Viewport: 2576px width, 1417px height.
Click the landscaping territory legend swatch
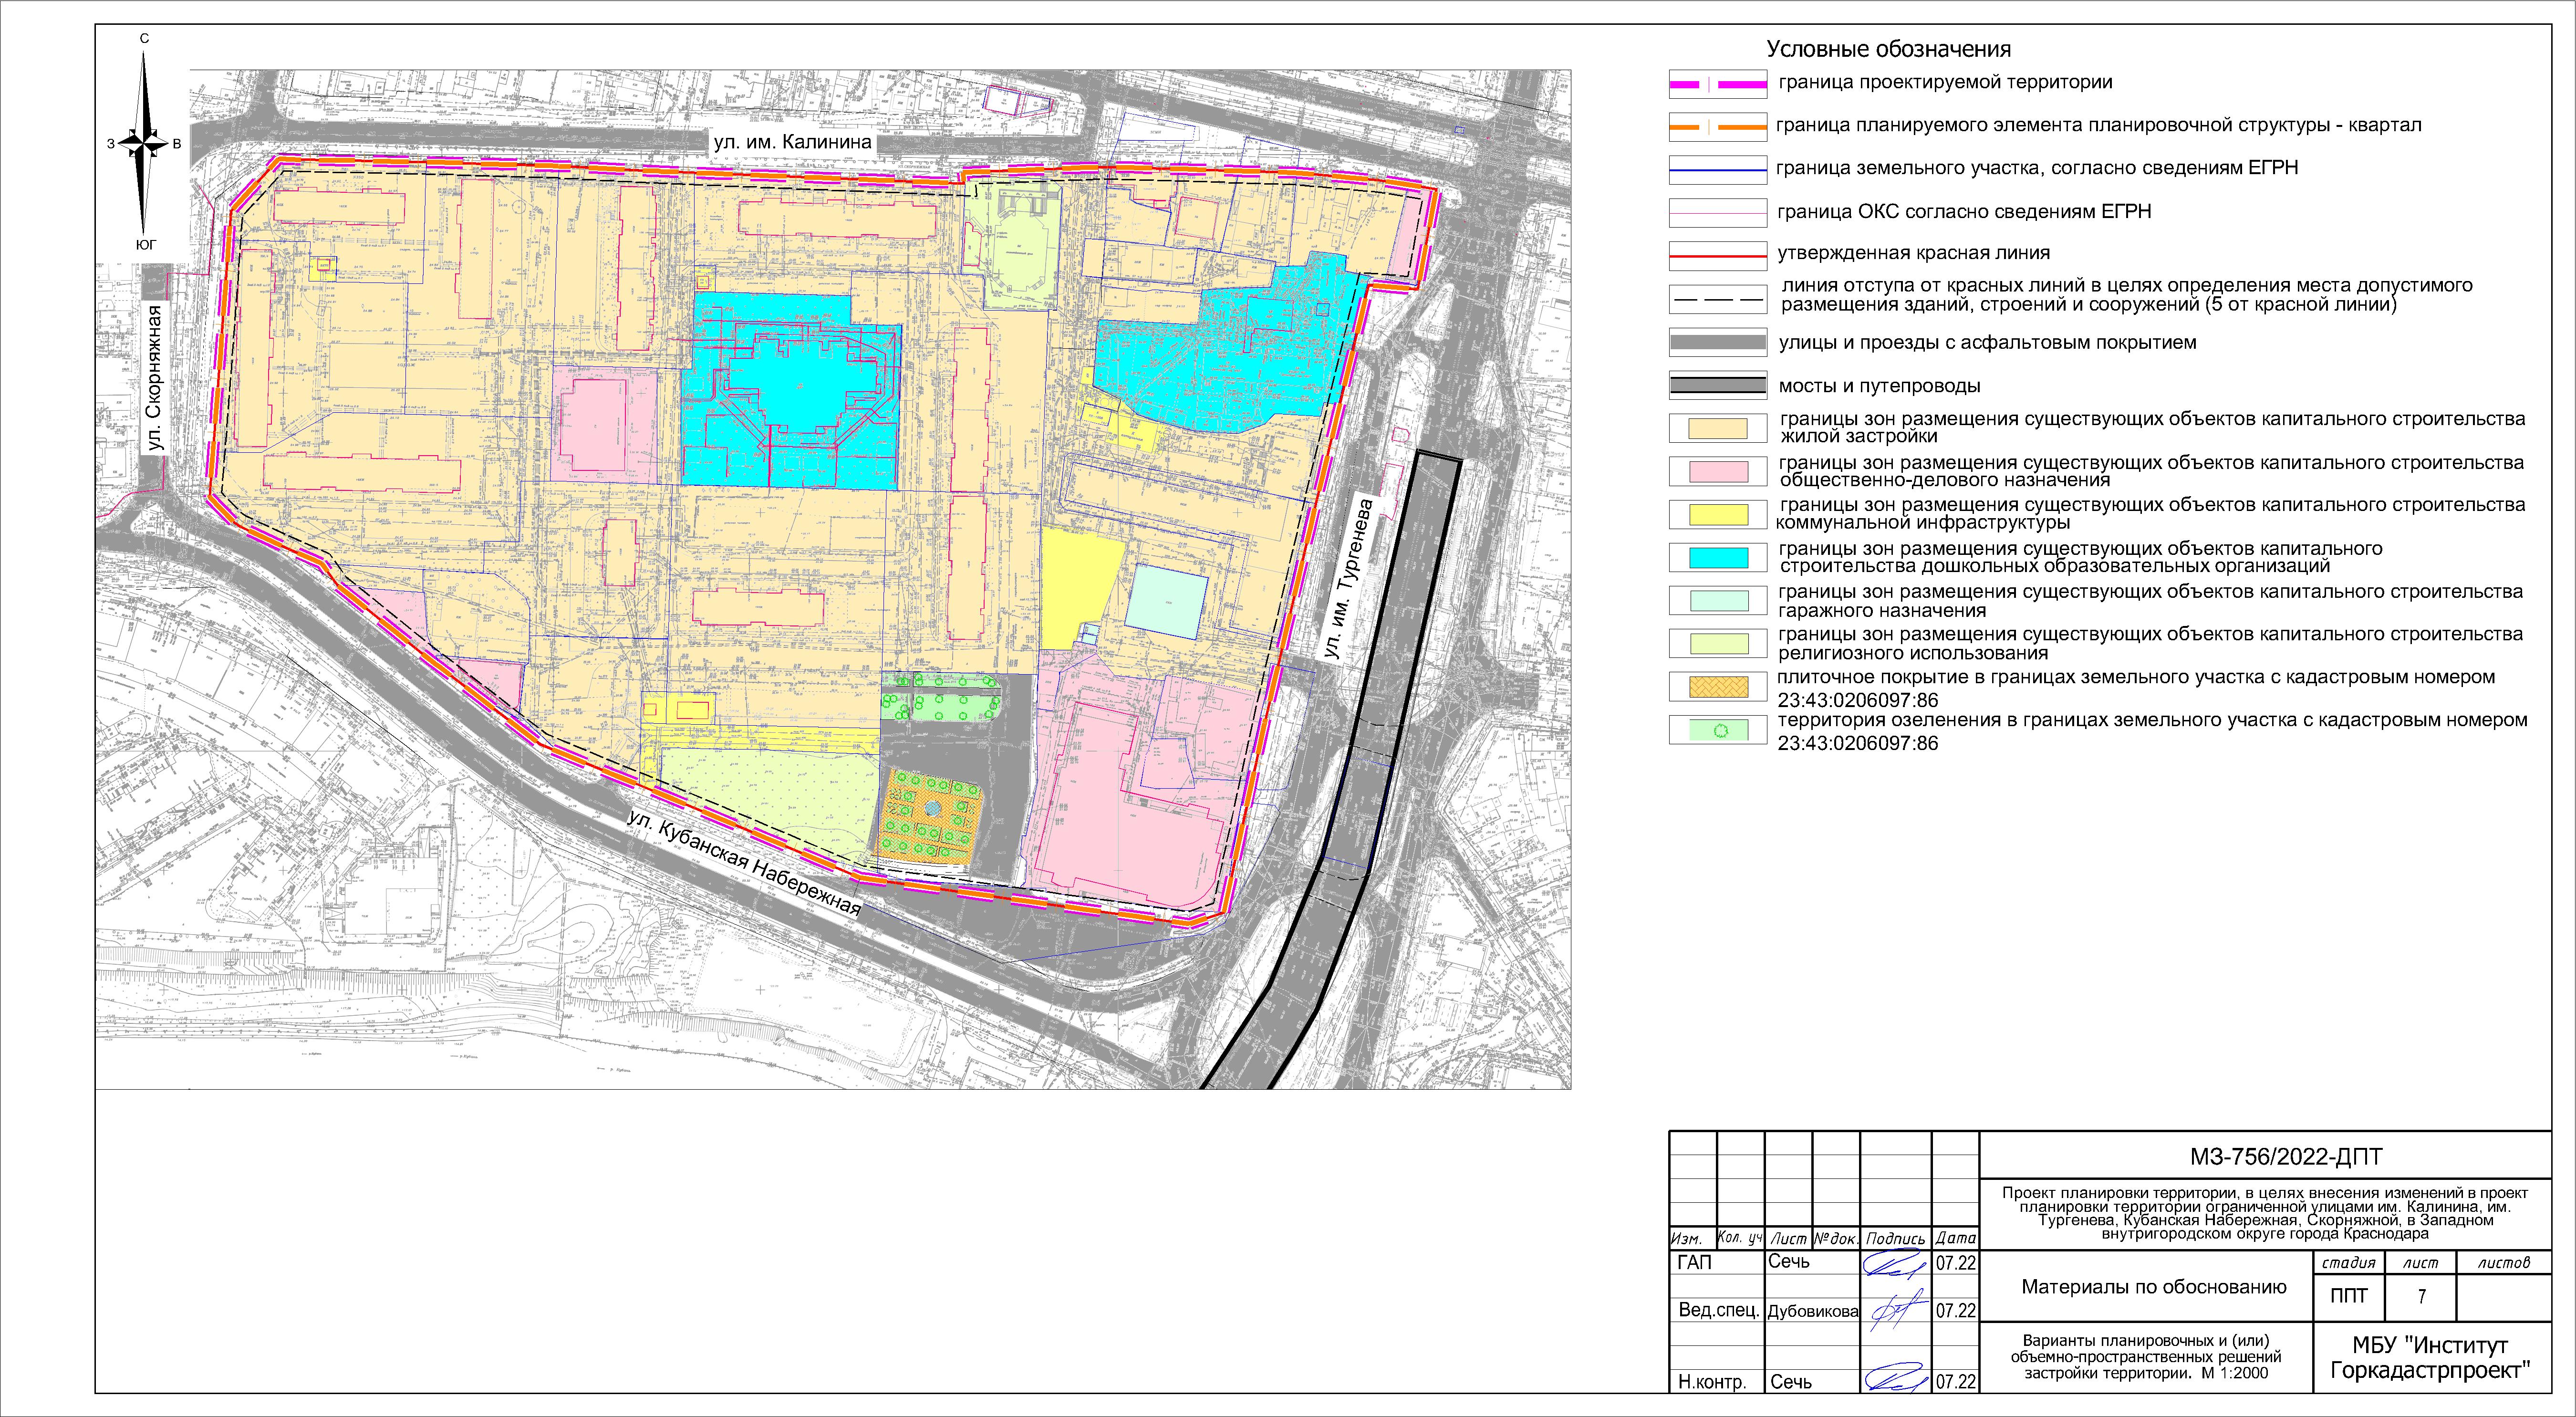point(1718,730)
